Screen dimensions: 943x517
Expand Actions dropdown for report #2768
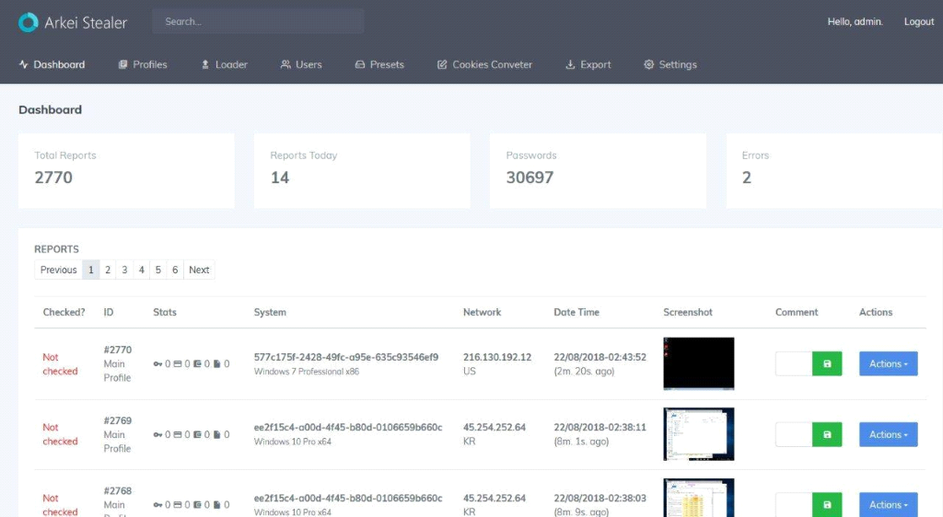[x=888, y=504]
